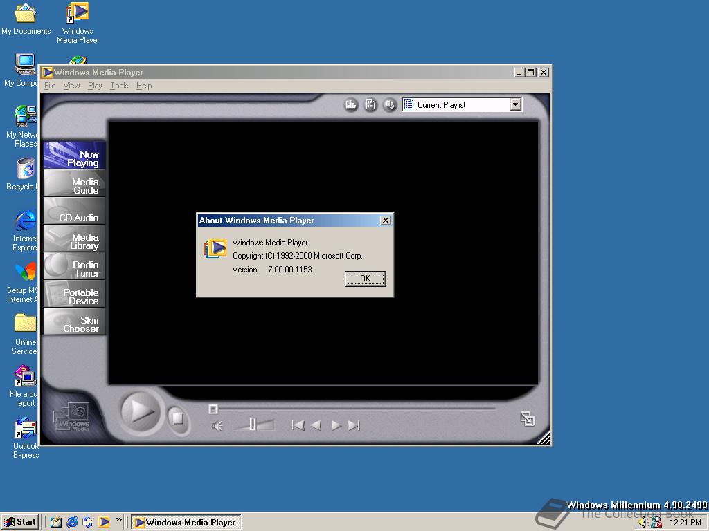Toggle the playlist display button
This screenshot has width=709, height=531.
point(370,105)
